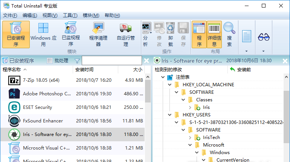Collapse the HKEY_USERS node
Screen dimensions: 290x162
pos(169,115)
